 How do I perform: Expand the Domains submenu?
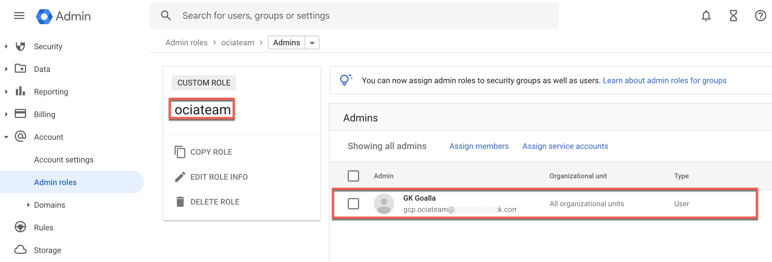28,205
